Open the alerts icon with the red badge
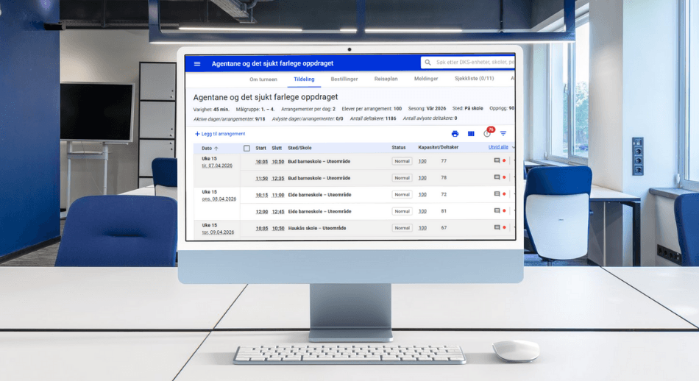The width and height of the screenshot is (699, 381). click(x=487, y=133)
